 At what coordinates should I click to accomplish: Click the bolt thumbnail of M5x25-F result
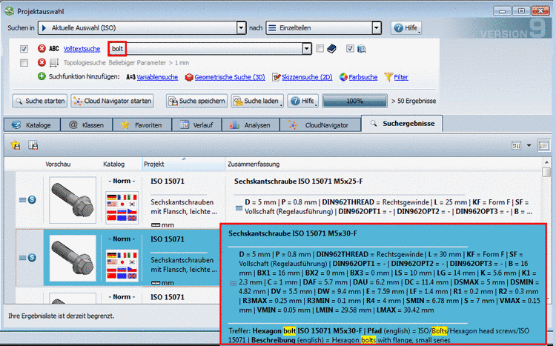[73, 200]
